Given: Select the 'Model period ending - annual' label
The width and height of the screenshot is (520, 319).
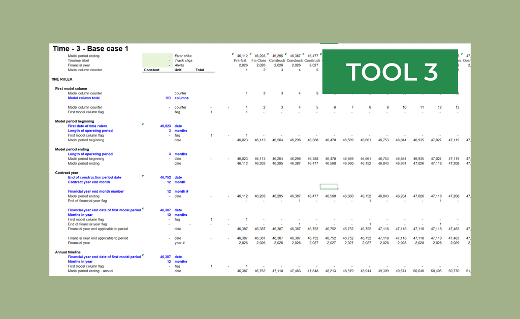Looking at the screenshot, I should [x=90, y=271].
